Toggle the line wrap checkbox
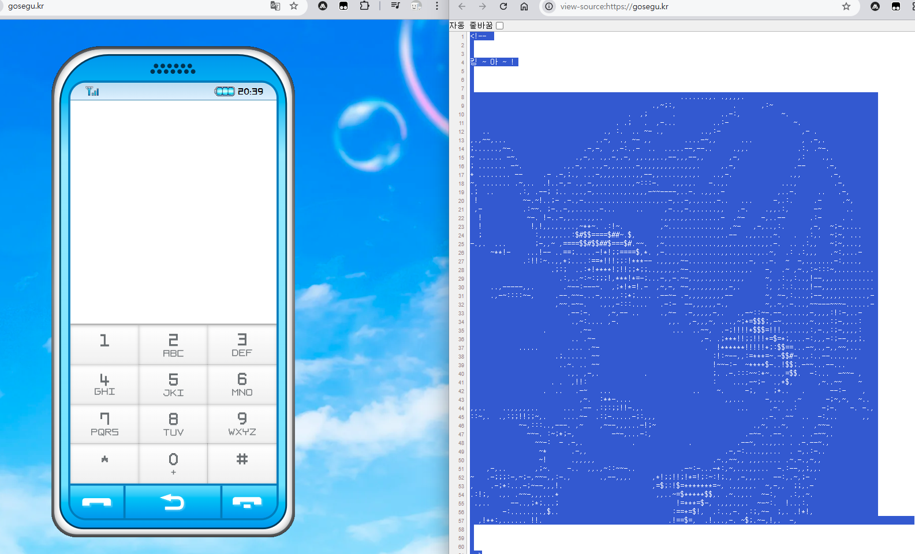Image resolution: width=915 pixels, height=554 pixels. point(500,25)
